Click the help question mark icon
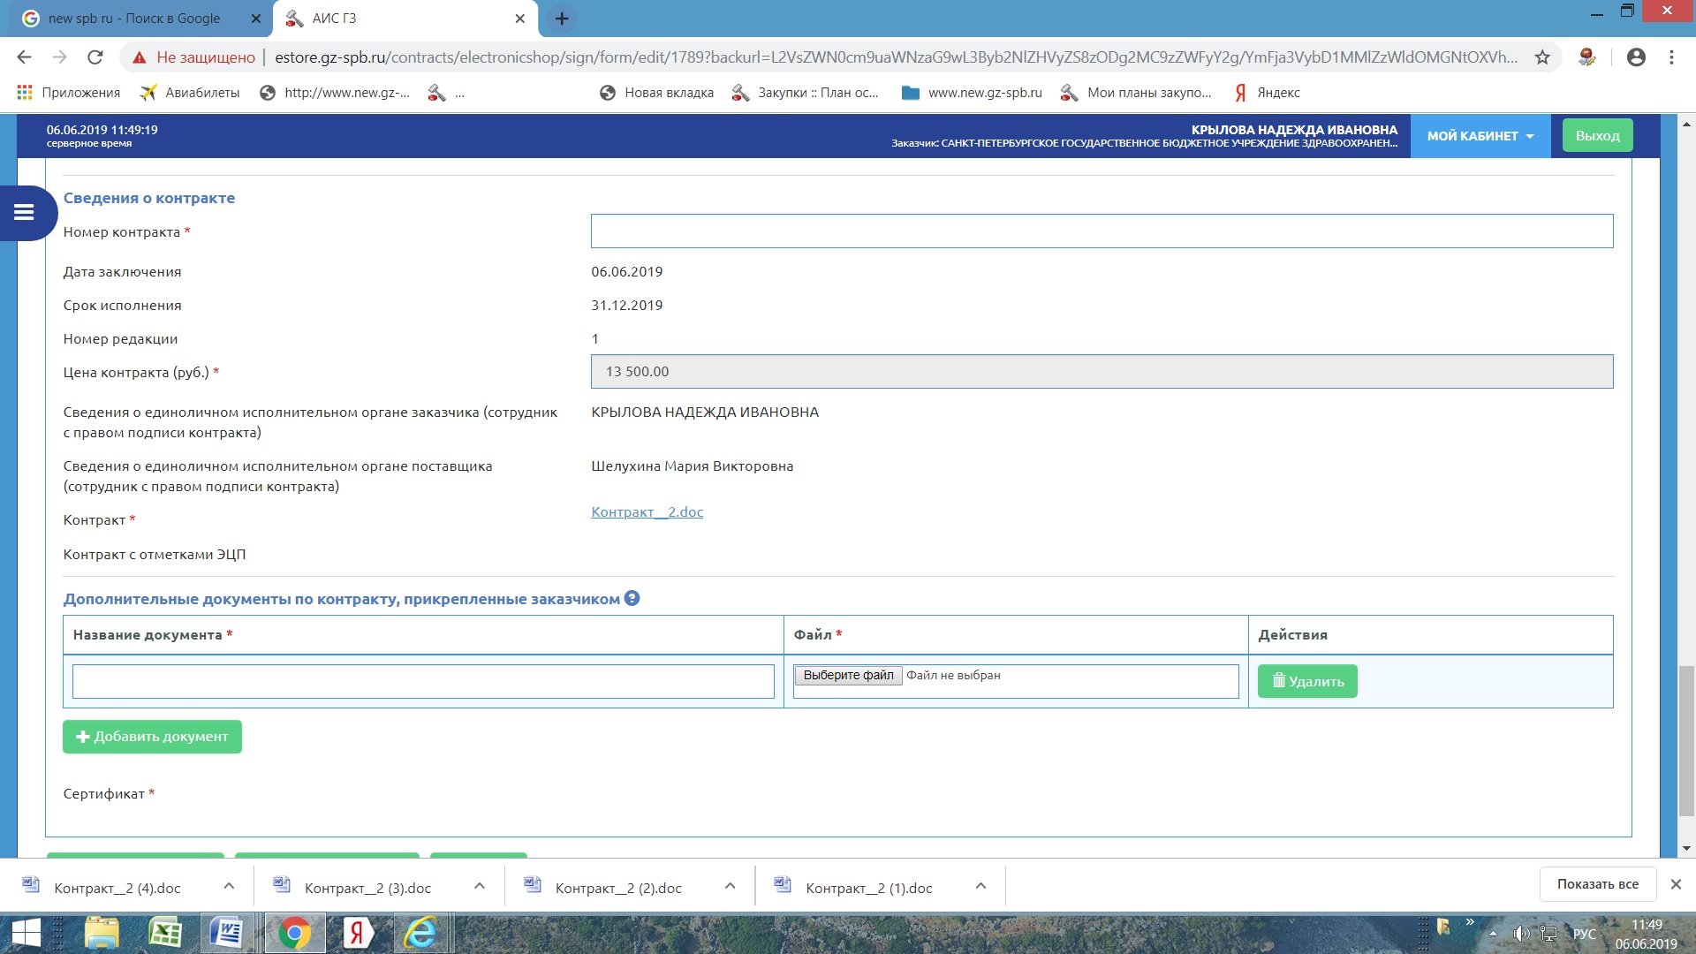Viewport: 1696px width, 954px height. click(x=632, y=599)
